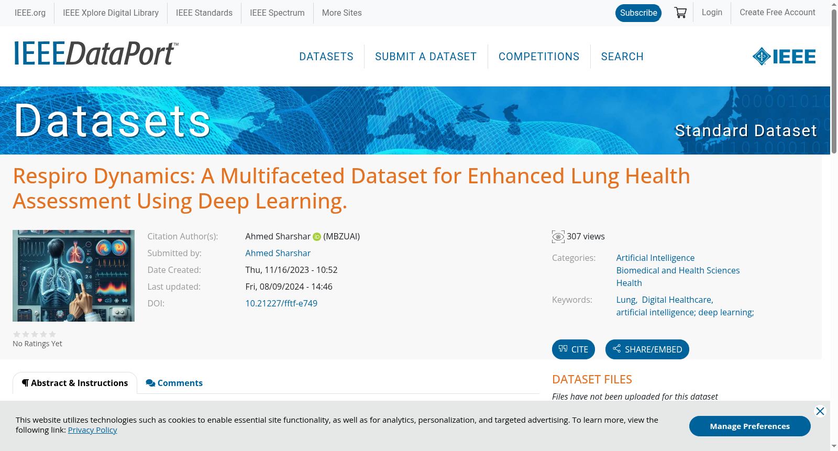Viewport: 838px width, 451px height.
Task: Select the Lung keyword link
Action: tap(625, 300)
